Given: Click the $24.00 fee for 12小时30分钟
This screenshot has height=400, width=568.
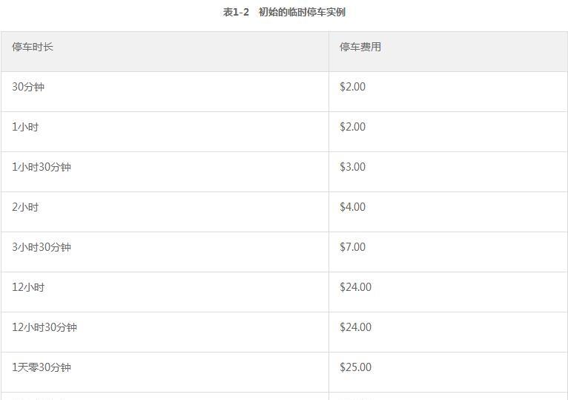Looking at the screenshot, I should click(448, 332).
